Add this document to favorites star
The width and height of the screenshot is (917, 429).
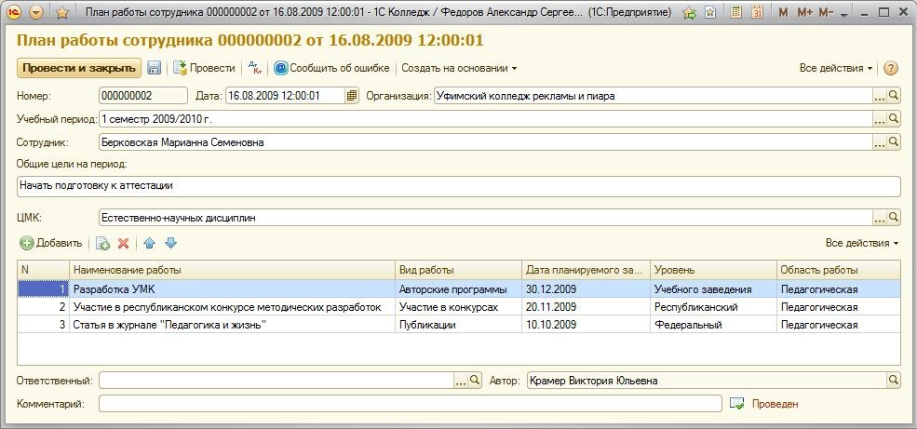coord(62,12)
